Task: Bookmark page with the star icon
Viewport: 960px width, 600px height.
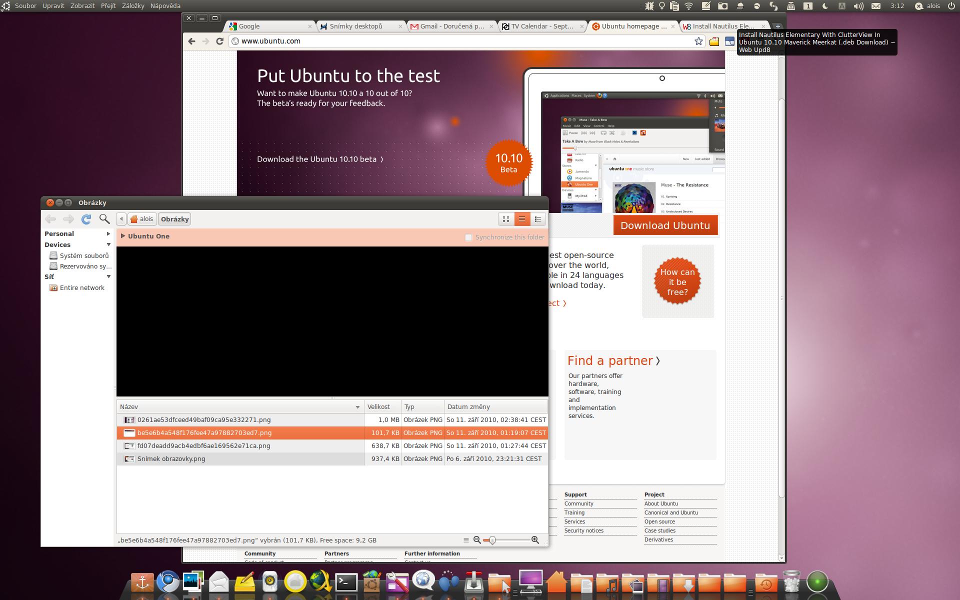Action: [698, 41]
